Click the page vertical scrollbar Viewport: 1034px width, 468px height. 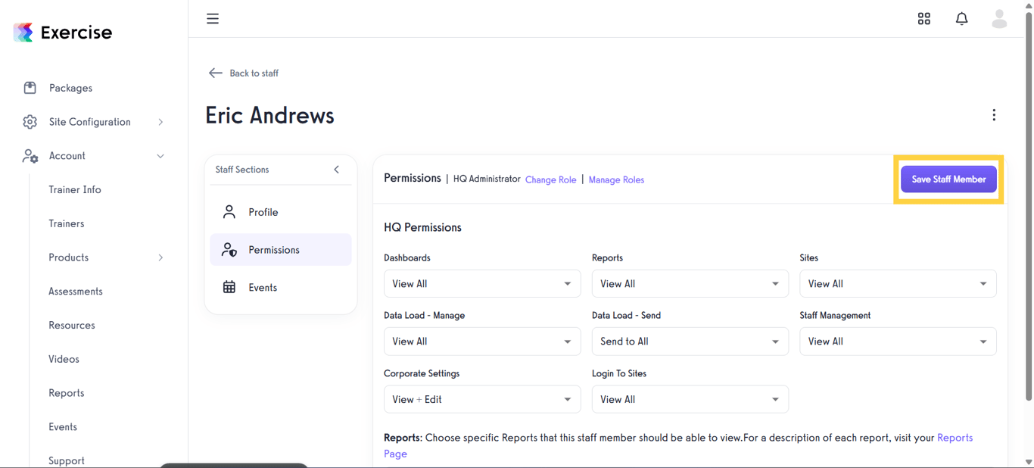pos(1029,204)
